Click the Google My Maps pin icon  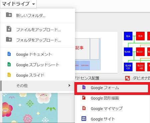84,108
